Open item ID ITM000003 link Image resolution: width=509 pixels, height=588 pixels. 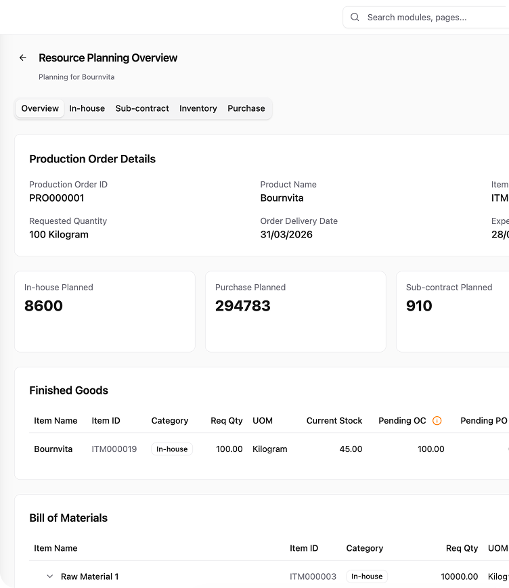[313, 576]
